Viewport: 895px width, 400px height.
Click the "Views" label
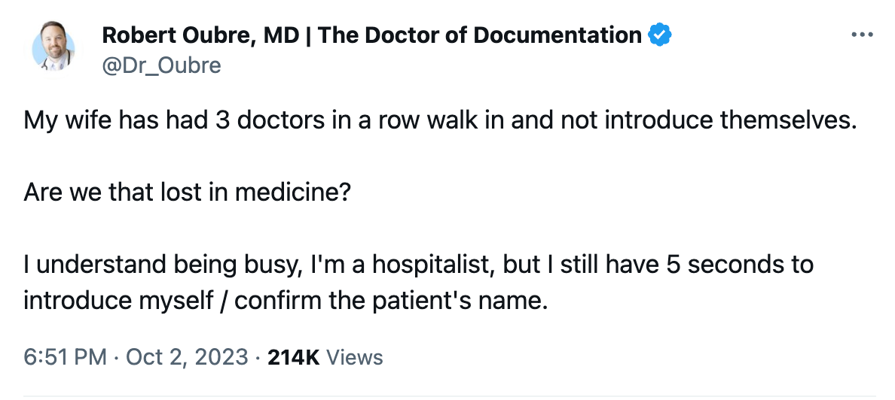(x=353, y=357)
